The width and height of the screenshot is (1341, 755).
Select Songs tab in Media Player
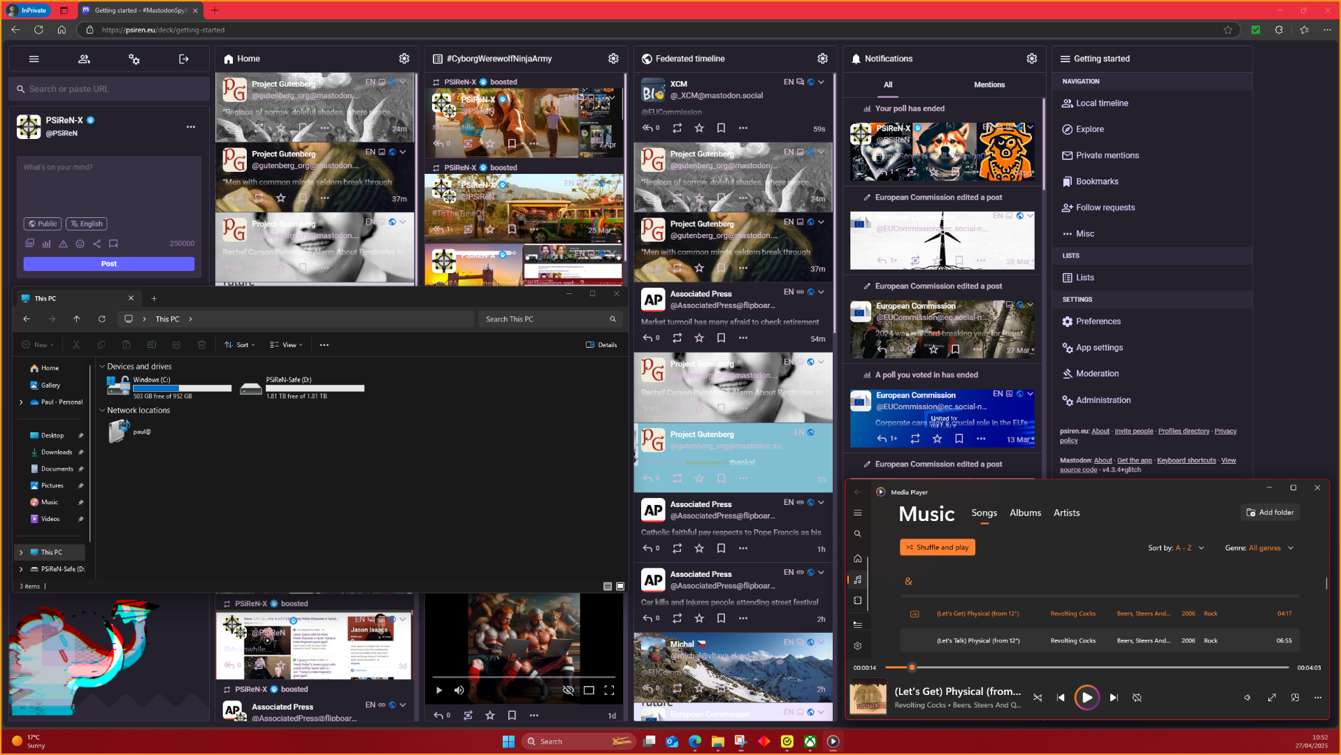pyautogui.click(x=984, y=513)
